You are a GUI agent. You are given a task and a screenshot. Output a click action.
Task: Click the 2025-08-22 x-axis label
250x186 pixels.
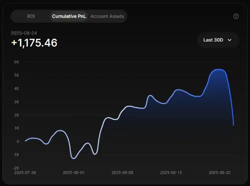(219, 172)
